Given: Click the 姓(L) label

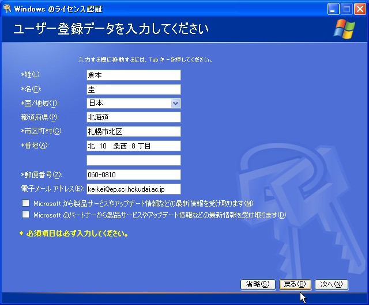Looking at the screenshot, I should [x=31, y=75].
